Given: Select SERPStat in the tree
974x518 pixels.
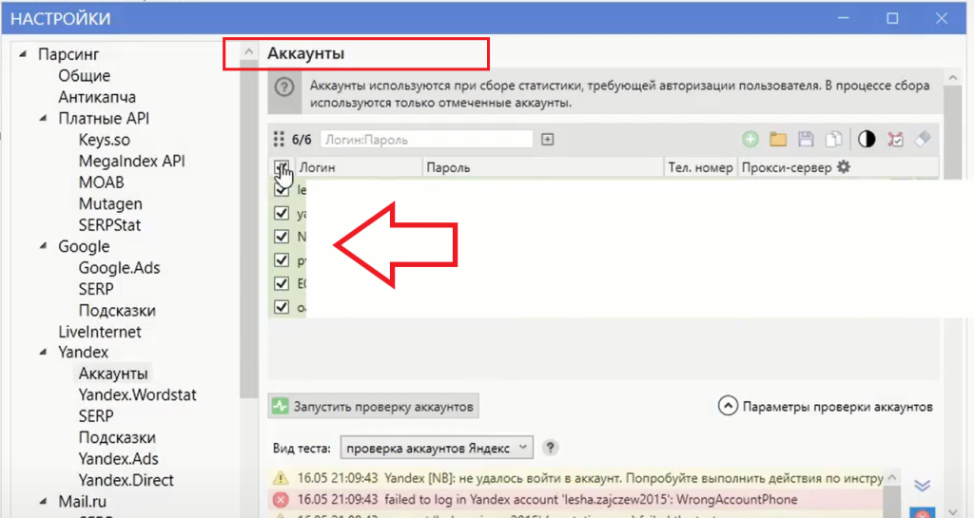Looking at the screenshot, I should point(109,224).
